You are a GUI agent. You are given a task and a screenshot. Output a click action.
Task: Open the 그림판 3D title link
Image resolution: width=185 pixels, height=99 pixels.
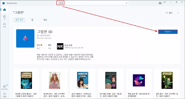tap(45, 32)
